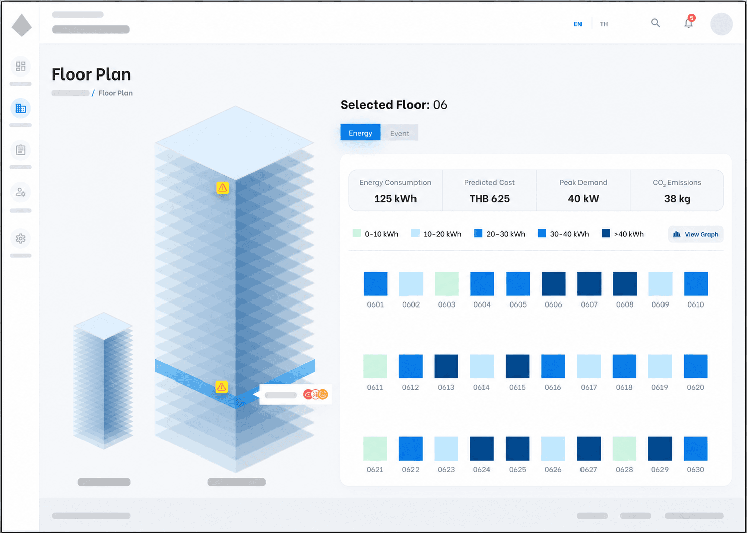
Task: Open the user management sidebar icon
Action: (x=21, y=192)
